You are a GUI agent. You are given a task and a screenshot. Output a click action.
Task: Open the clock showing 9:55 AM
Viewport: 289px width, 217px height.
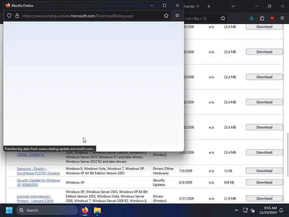point(268,210)
